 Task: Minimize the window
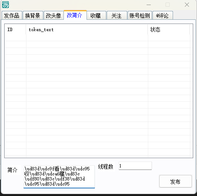coord(149,5)
